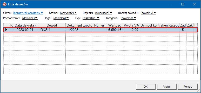Sort by the 'Data dekreta' column header
Viewport: 201px width, 93px height.
[26, 25]
